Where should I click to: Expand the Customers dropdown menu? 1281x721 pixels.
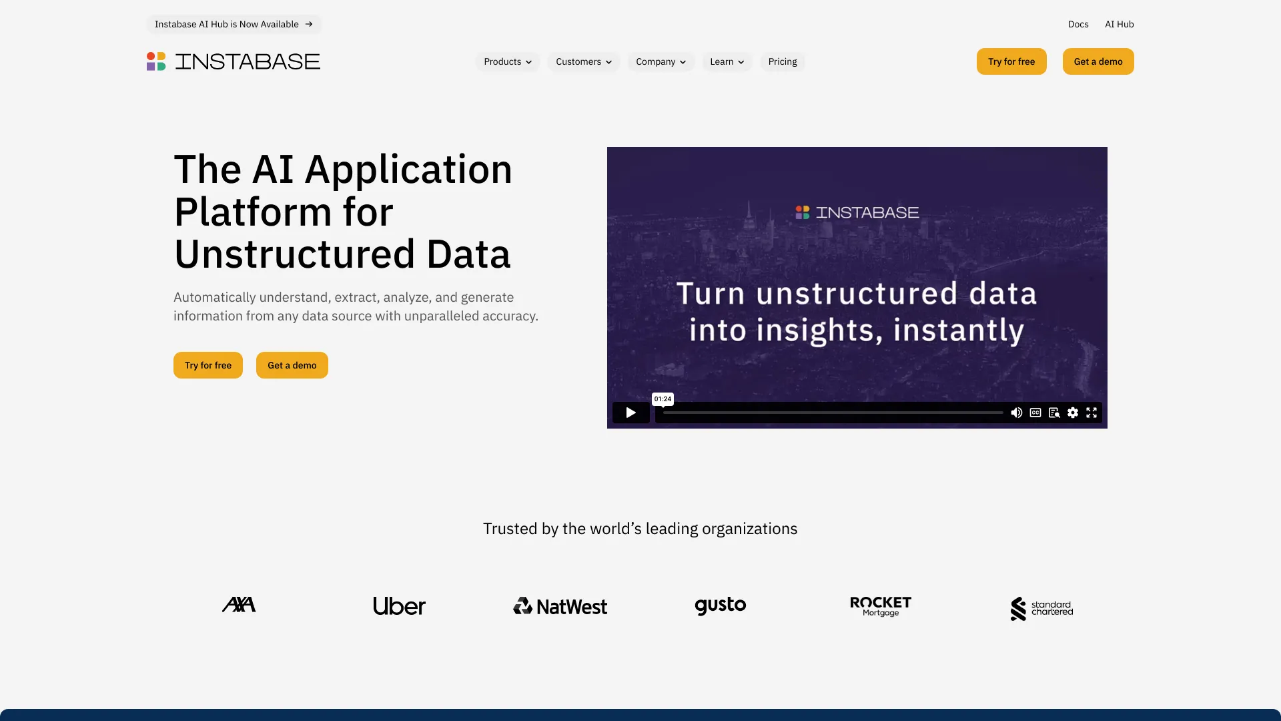point(583,61)
